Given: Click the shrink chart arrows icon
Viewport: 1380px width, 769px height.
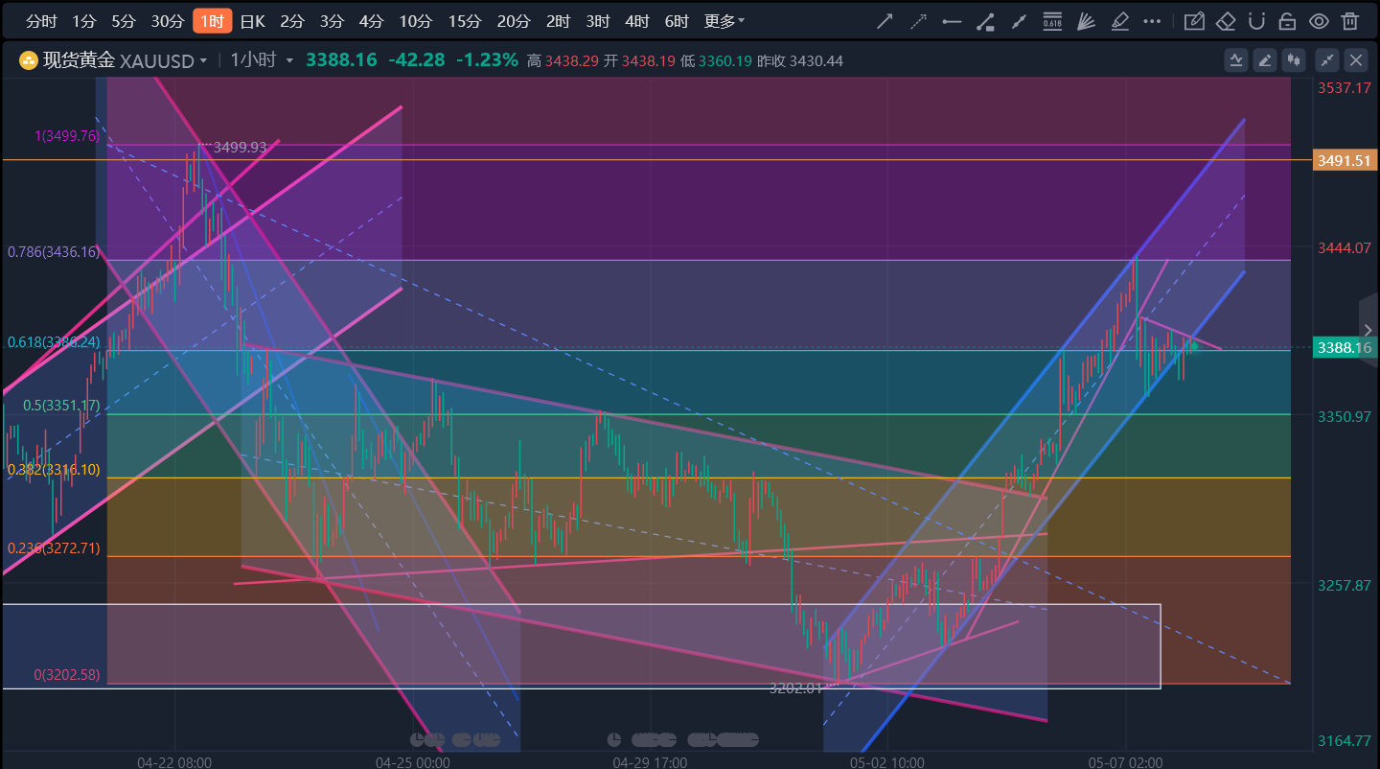Looking at the screenshot, I should click(1327, 60).
